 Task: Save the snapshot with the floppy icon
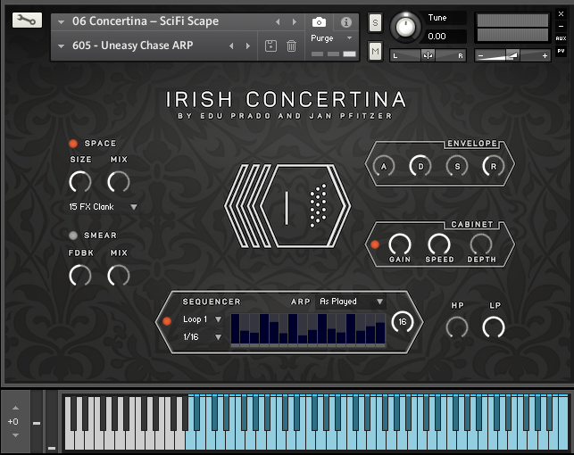tap(271, 45)
